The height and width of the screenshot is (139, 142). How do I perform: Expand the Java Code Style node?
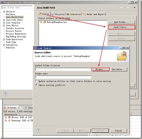[x=4, y=20]
